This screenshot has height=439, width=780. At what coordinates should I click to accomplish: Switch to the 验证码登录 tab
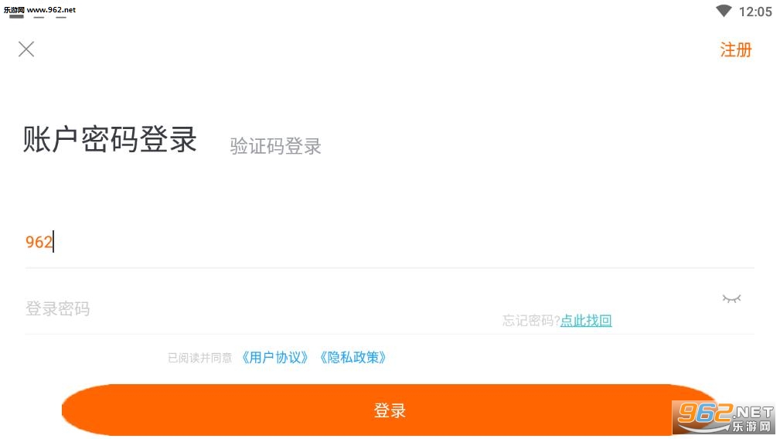[x=275, y=146]
